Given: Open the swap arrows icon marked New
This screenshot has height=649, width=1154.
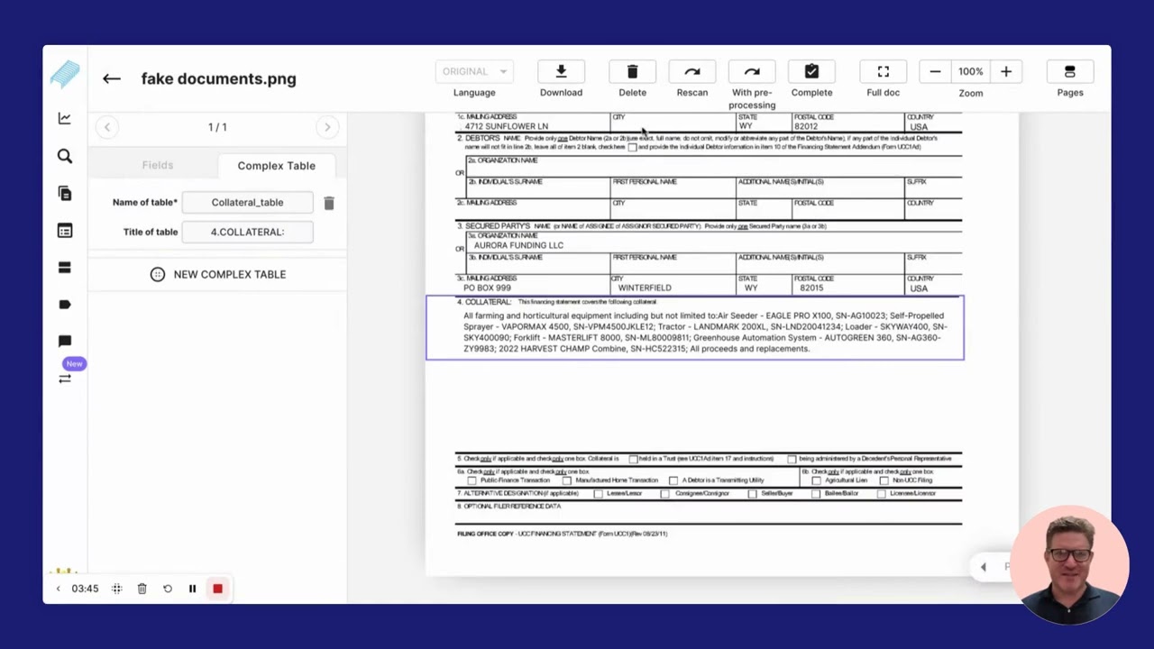Looking at the screenshot, I should 65,379.
